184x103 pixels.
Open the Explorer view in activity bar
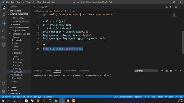click(x=3, y=8)
